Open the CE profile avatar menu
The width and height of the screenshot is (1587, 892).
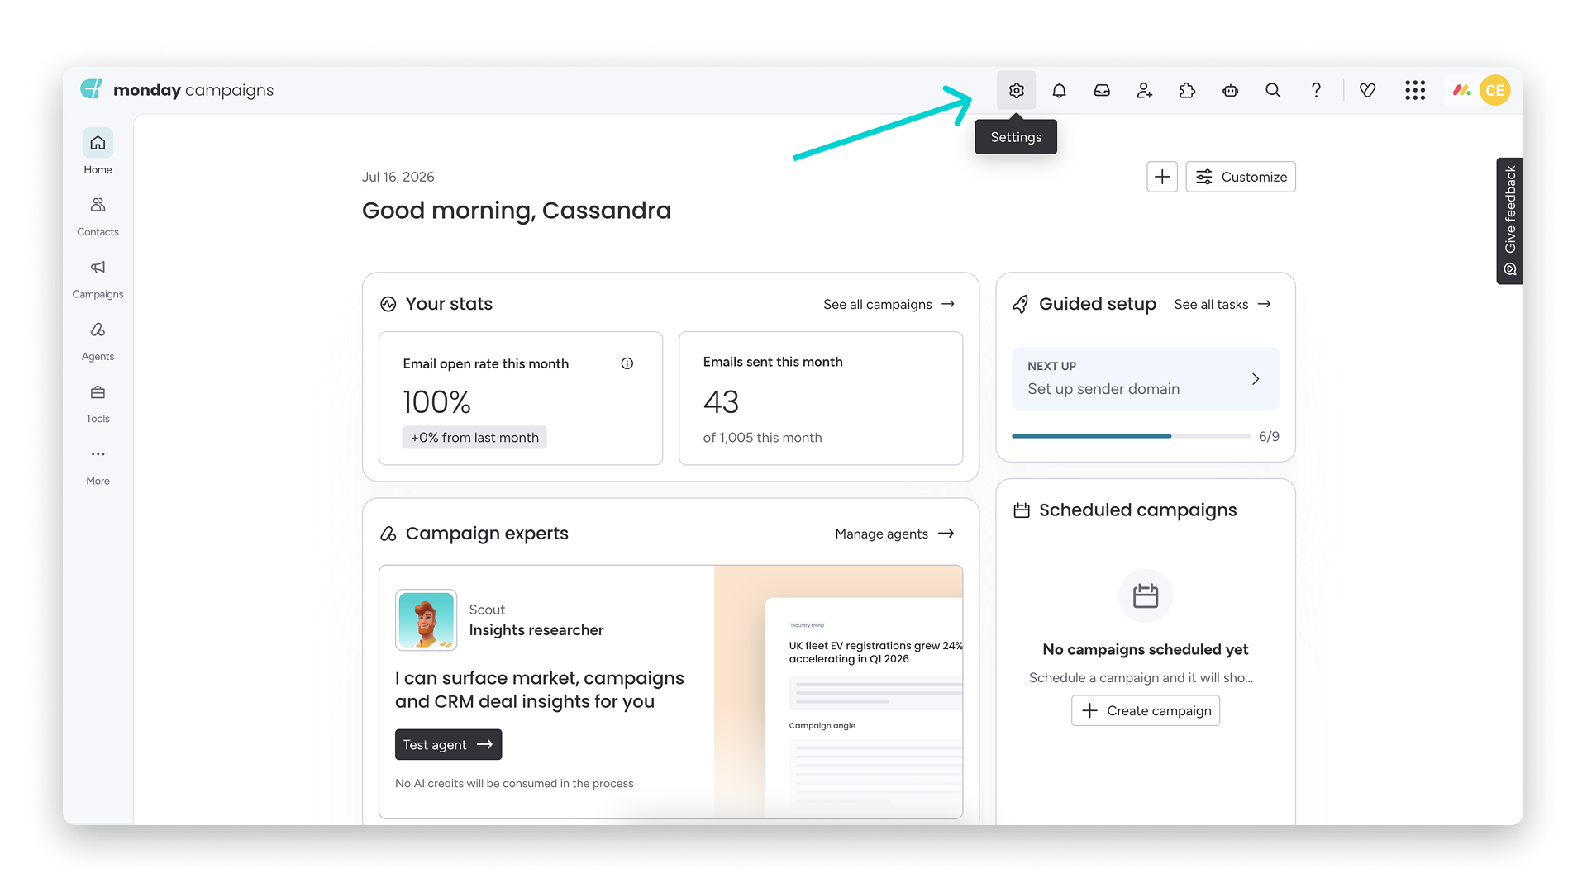1495,91
